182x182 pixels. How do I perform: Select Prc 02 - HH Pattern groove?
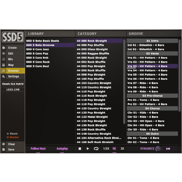point(153,104)
